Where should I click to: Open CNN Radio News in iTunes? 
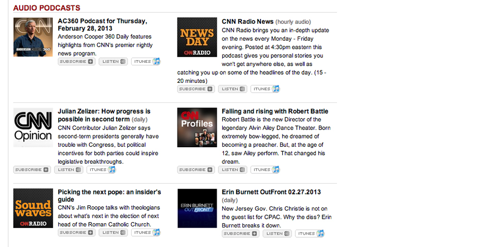265,89
